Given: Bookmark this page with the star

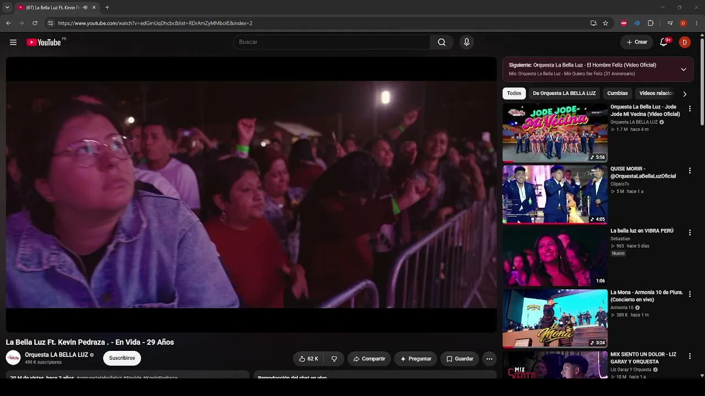Looking at the screenshot, I should pos(605,23).
